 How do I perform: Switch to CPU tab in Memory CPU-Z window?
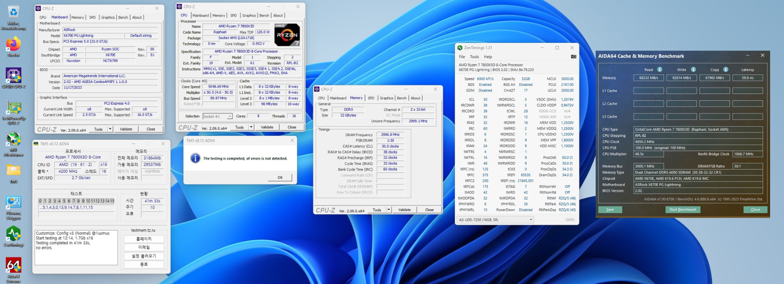[x=321, y=98]
